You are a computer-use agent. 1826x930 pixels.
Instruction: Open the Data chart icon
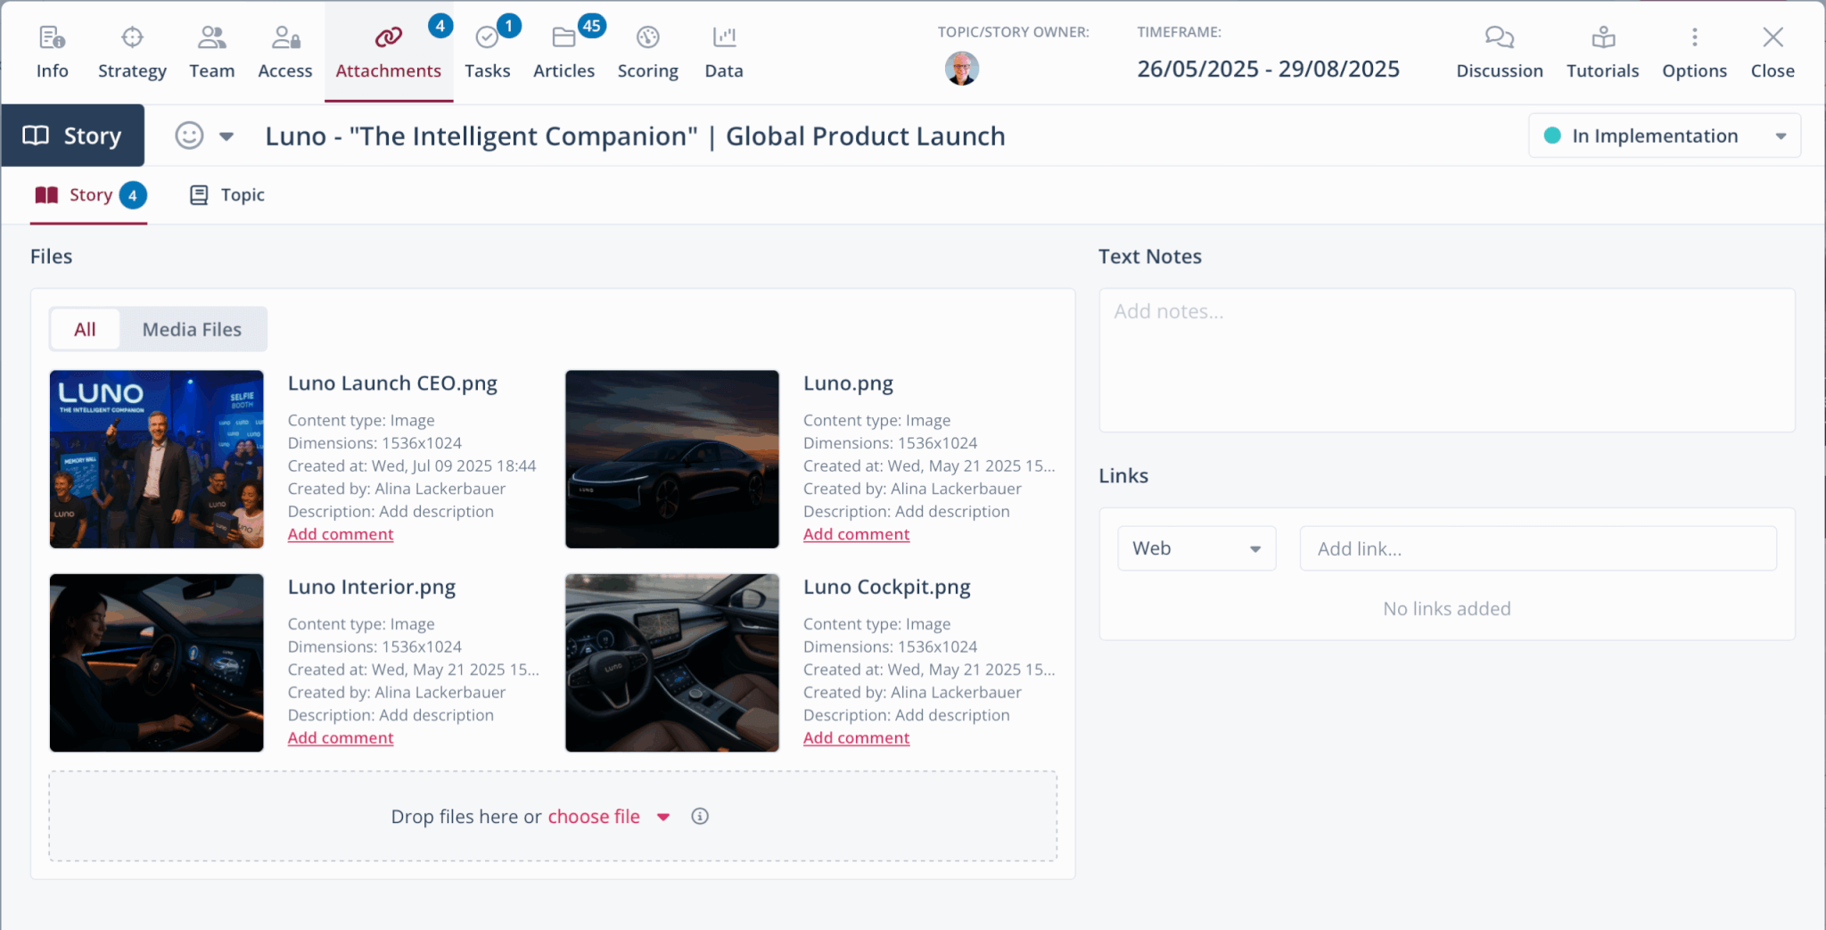[722, 51]
